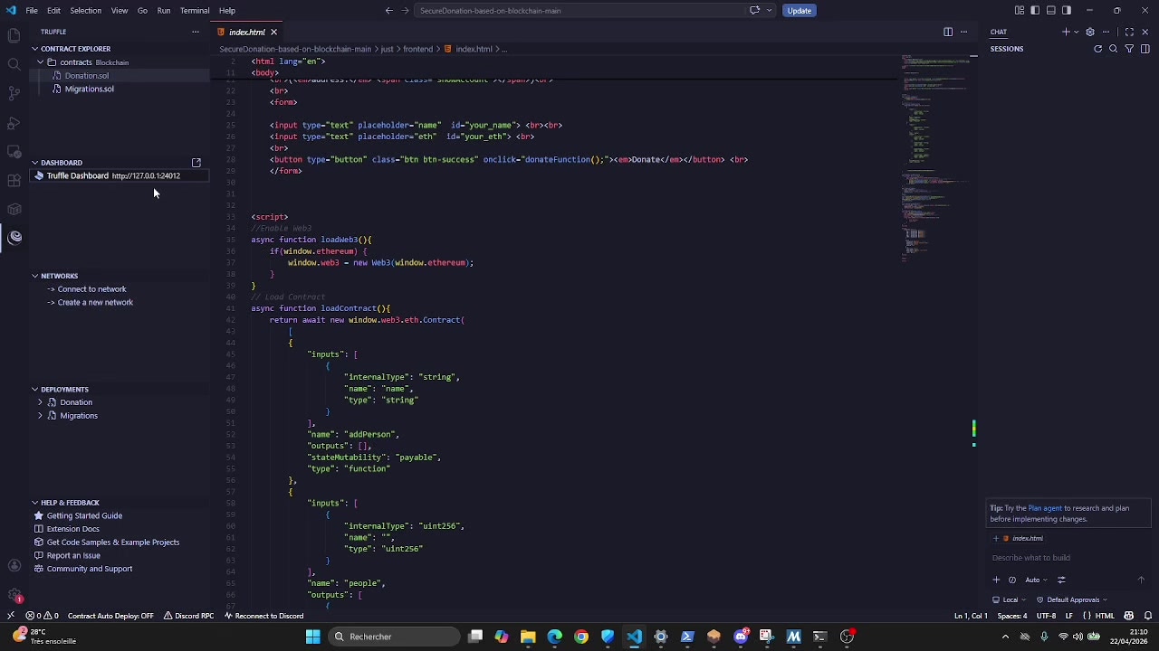This screenshot has height=651, width=1159.
Task: Click the Plan agent link in the tip
Action: (1045, 508)
